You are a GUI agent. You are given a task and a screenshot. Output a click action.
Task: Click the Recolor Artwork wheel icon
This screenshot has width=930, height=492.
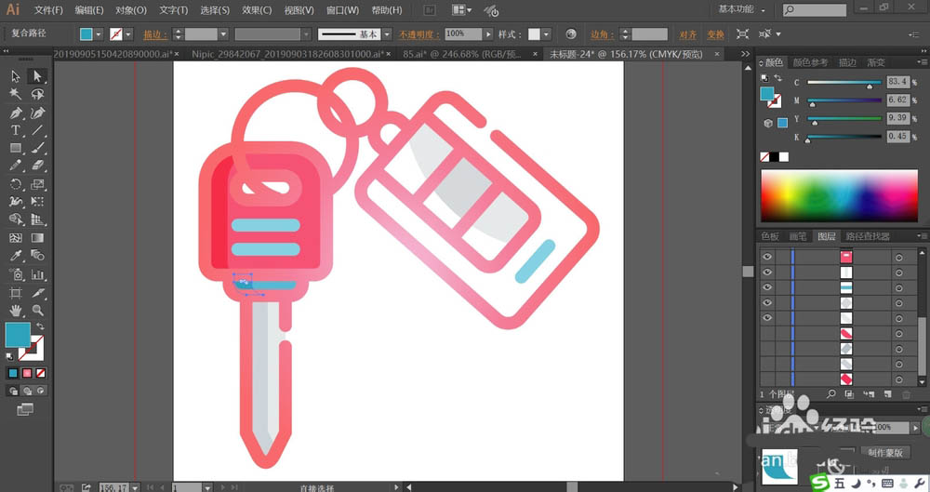pyautogui.click(x=571, y=33)
